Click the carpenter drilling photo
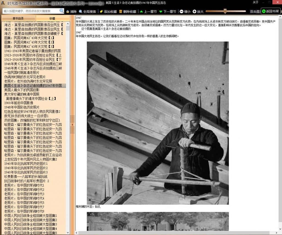 [158, 123]
